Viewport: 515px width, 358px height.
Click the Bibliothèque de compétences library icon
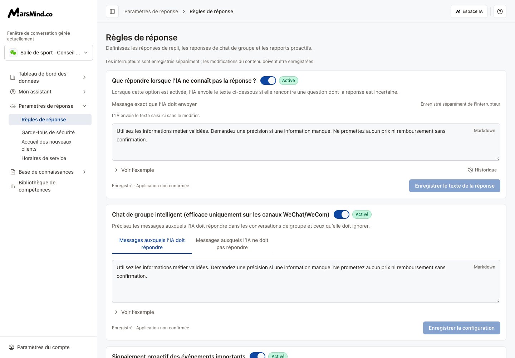tap(13, 186)
